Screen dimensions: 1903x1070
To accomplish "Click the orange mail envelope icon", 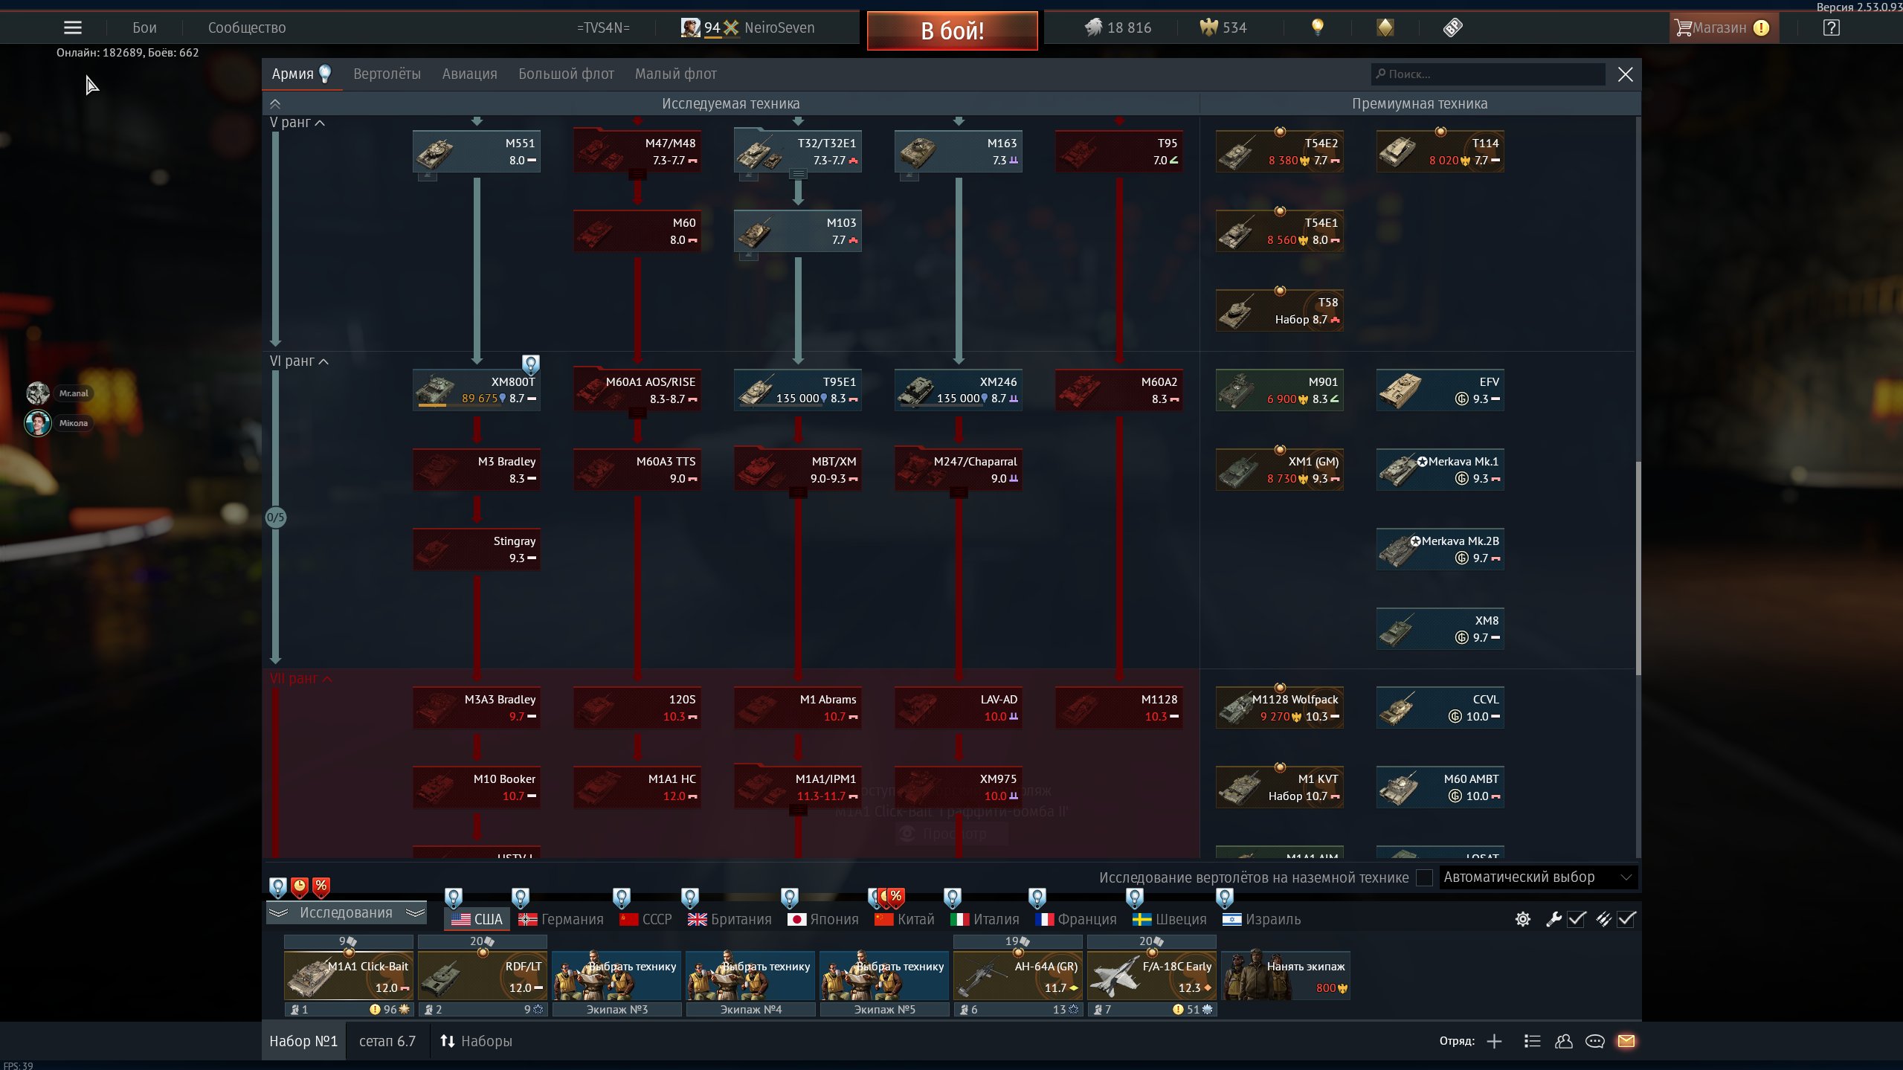I will click(x=1626, y=1041).
